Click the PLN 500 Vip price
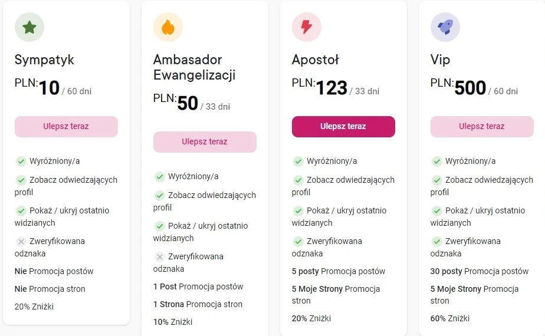Viewport: 545px width, 336px height. click(458, 87)
